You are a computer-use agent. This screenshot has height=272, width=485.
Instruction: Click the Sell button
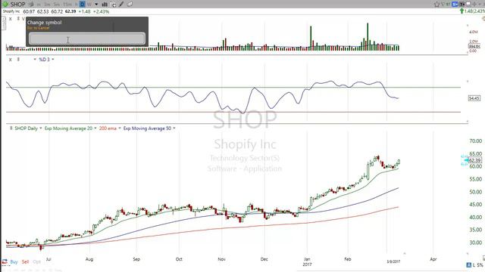[25, 262]
